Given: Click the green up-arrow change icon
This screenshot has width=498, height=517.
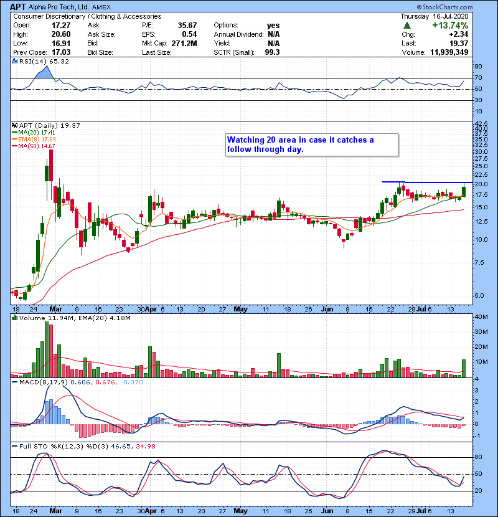Looking at the screenshot, I should coord(407,26).
